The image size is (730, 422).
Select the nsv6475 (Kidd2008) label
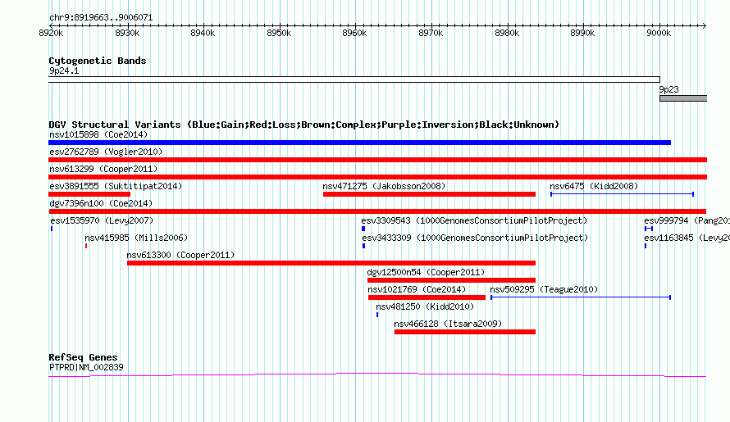(594, 186)
